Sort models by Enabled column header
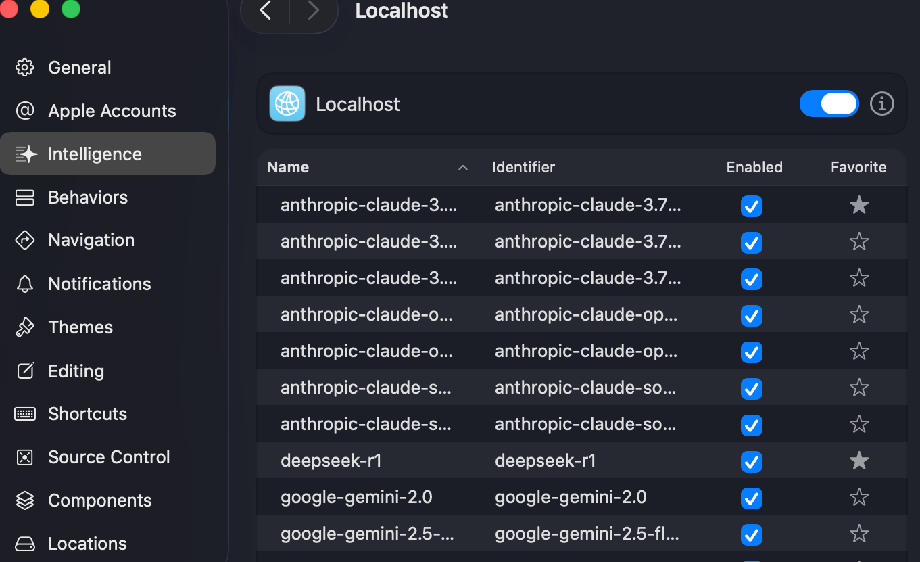This screenshot has width=920, height=562. (754, 168)
